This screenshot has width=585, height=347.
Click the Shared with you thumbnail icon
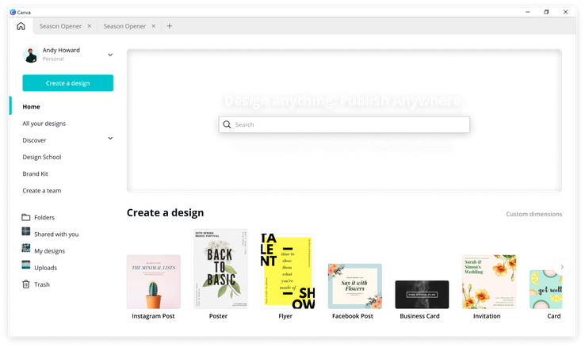point(25,231)
